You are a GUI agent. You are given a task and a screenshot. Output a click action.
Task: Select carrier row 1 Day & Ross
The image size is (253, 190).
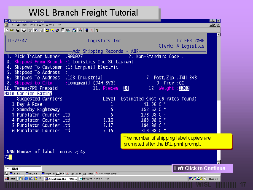(x=88, y=104)
